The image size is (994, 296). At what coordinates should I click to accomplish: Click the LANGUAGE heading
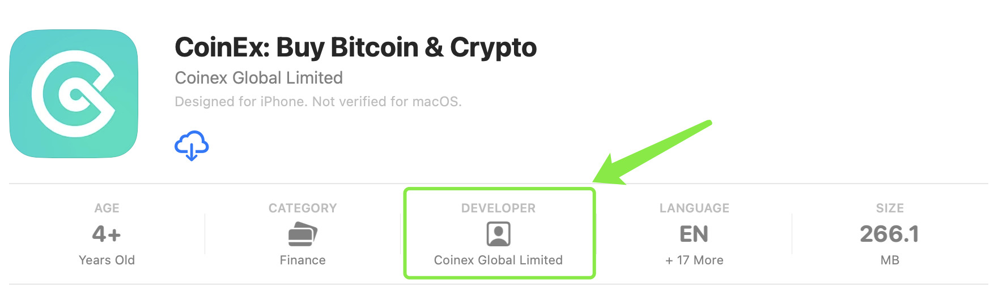[x=694, y=208]
